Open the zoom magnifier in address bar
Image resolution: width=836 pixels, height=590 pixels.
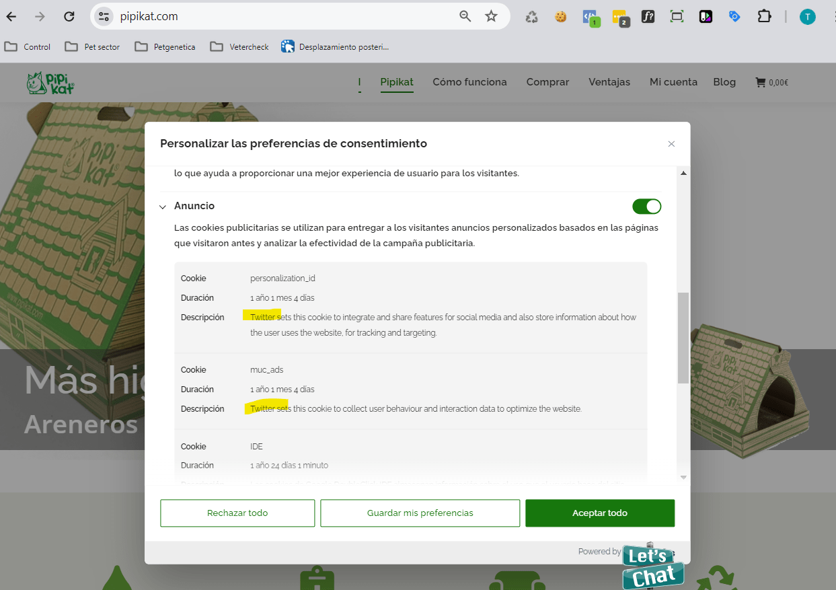click(465, 16)
